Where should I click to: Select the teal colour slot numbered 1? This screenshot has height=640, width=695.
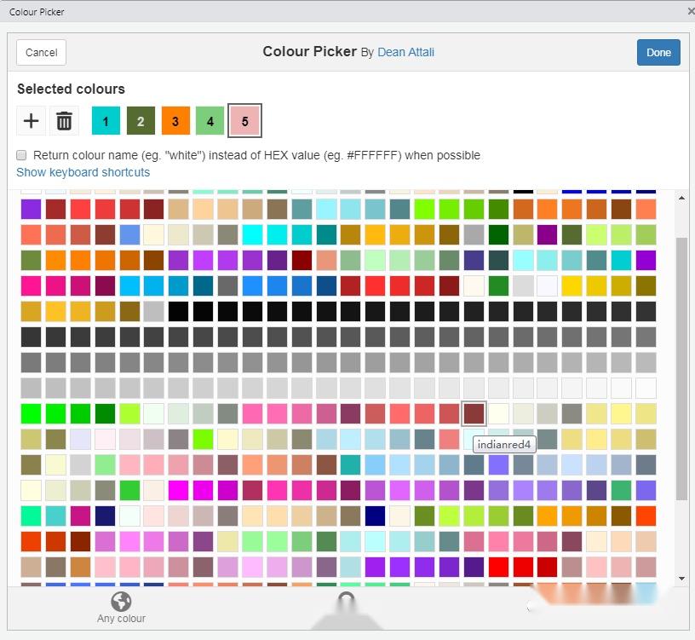tap(106, 120)
